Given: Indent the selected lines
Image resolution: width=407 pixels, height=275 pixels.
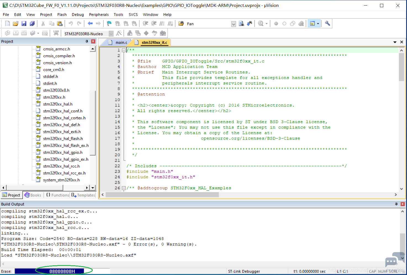Looking at the screenshot, I should click(145, 24).
